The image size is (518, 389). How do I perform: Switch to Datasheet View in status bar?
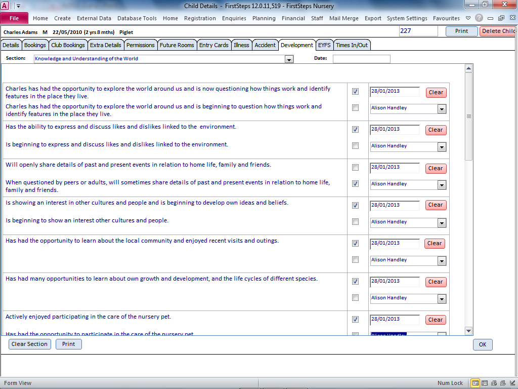point(485,383)
